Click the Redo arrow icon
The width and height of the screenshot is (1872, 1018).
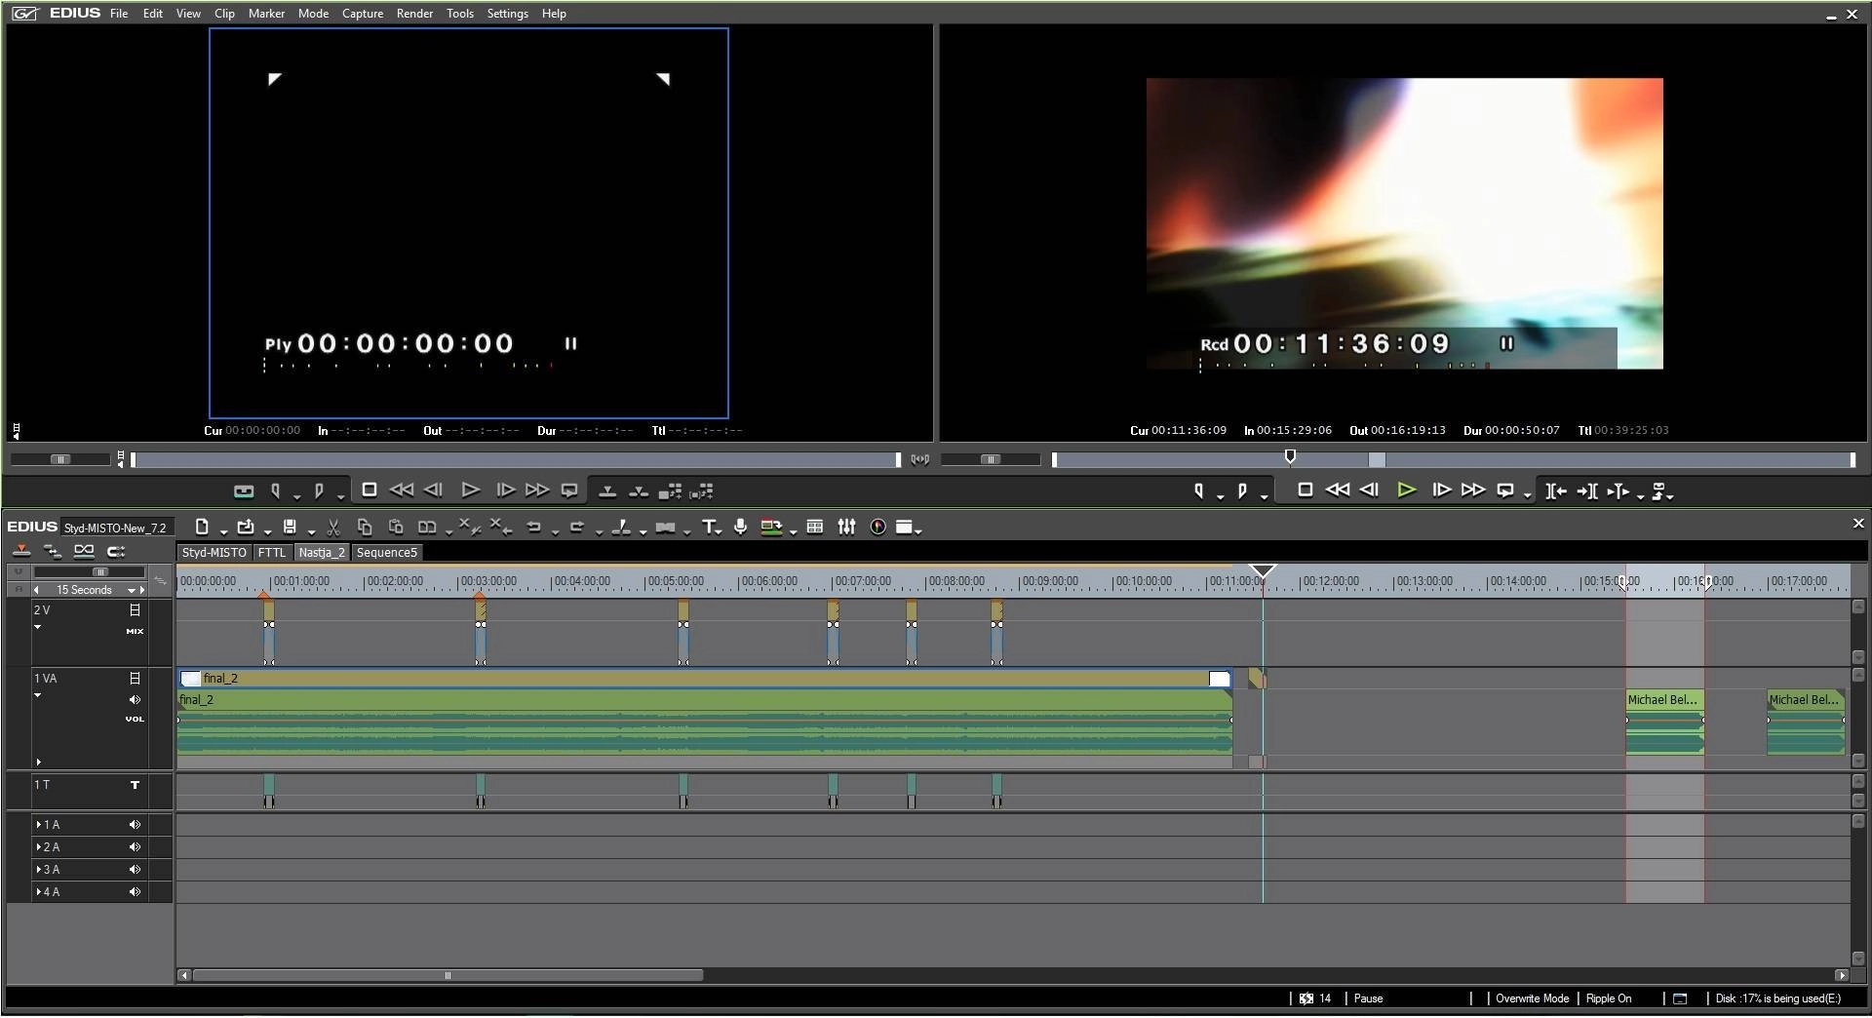[576, 527]
